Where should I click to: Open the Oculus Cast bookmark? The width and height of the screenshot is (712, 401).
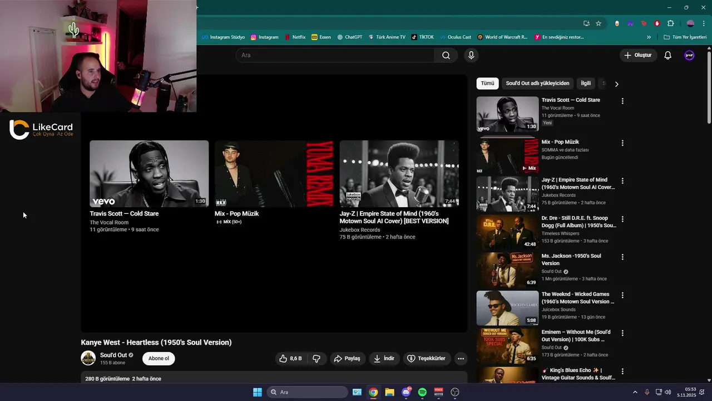pyautogui.click(x=455, y=37)
